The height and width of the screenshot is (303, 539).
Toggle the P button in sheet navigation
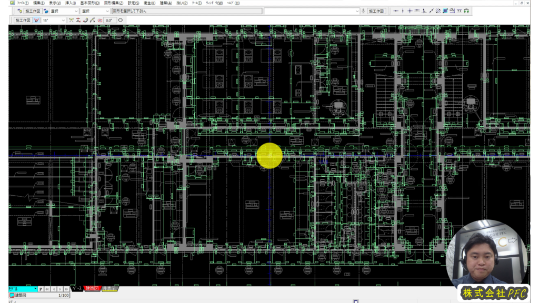41,289
